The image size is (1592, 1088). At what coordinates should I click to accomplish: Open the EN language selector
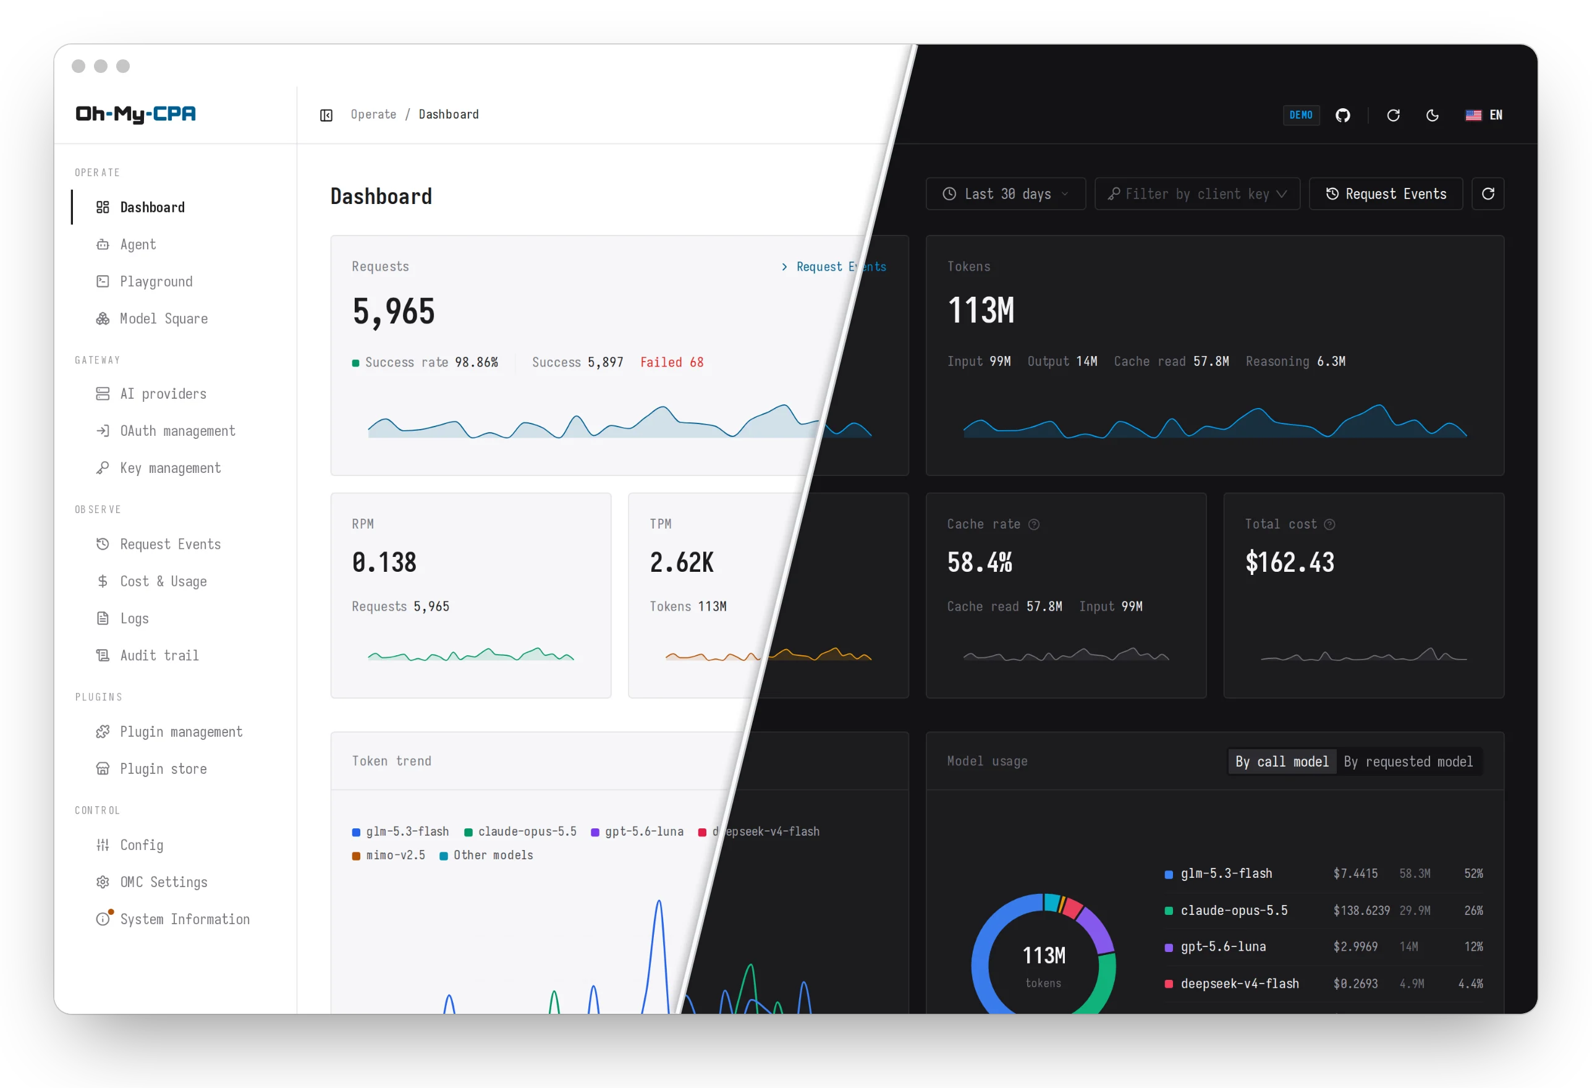(x=1484, y=115)
